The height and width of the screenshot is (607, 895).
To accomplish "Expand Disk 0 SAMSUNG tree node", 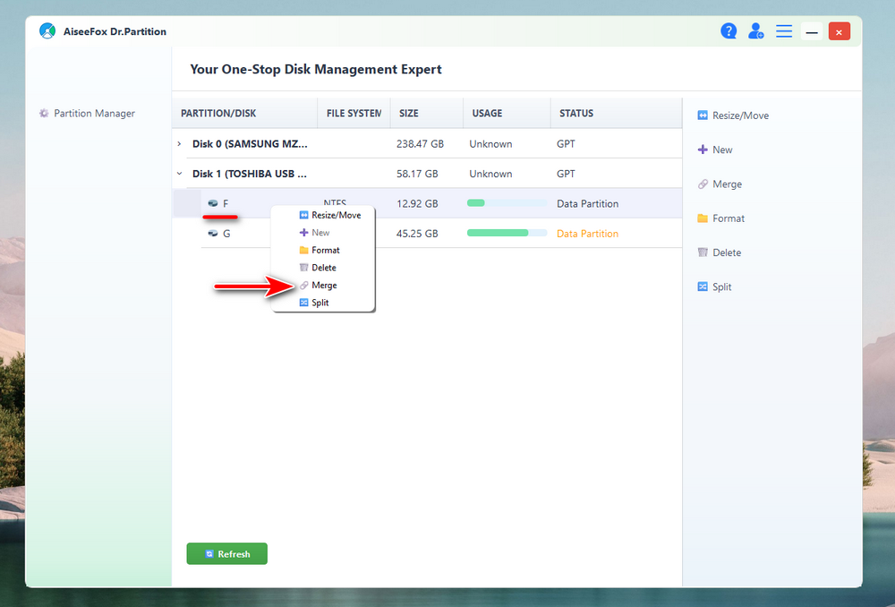I will click(x=179, y=144).
